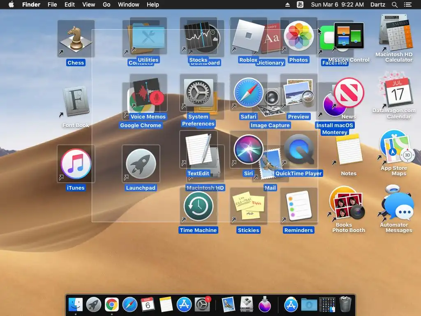Viewport: 421px width, 316px height.
Task: Launch Google Chrome from the Dock
Action: 112,304
